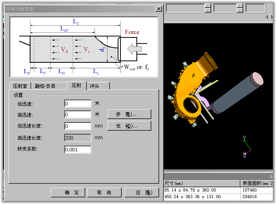
Task: Click the shot sleeve diagram image
Action: [x=84, y=47]
